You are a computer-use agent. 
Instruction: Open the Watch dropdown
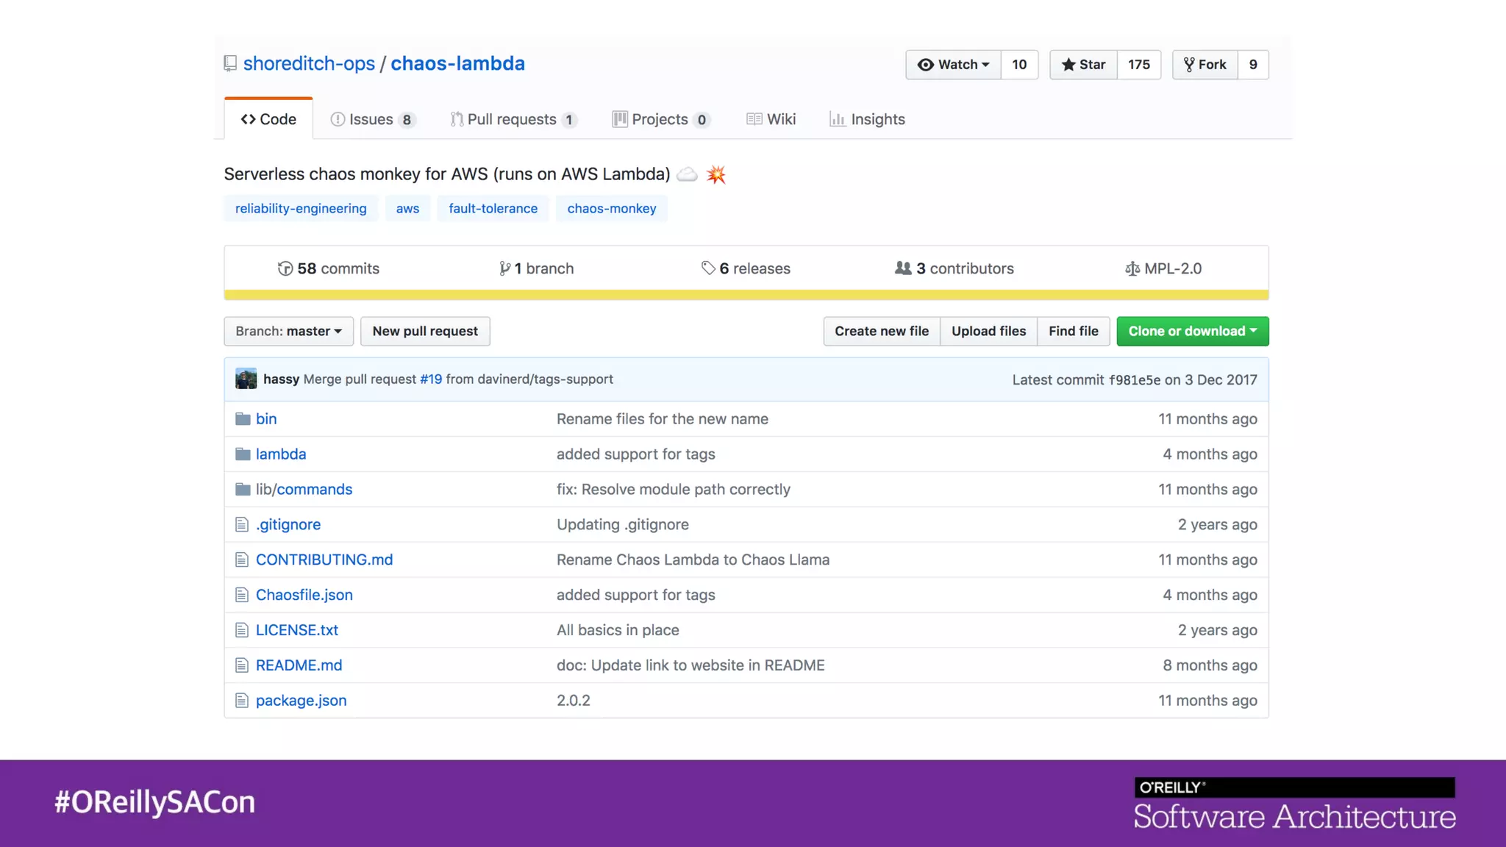point(953,65)
